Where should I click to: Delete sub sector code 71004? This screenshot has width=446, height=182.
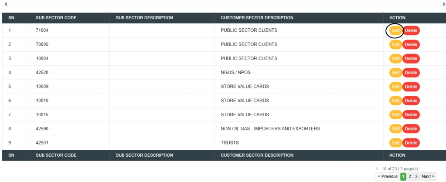(x=411, y=30)
